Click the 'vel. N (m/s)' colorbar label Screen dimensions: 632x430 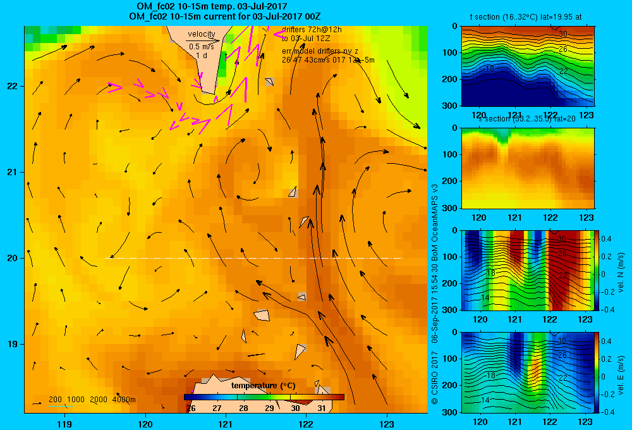point(621,273)
